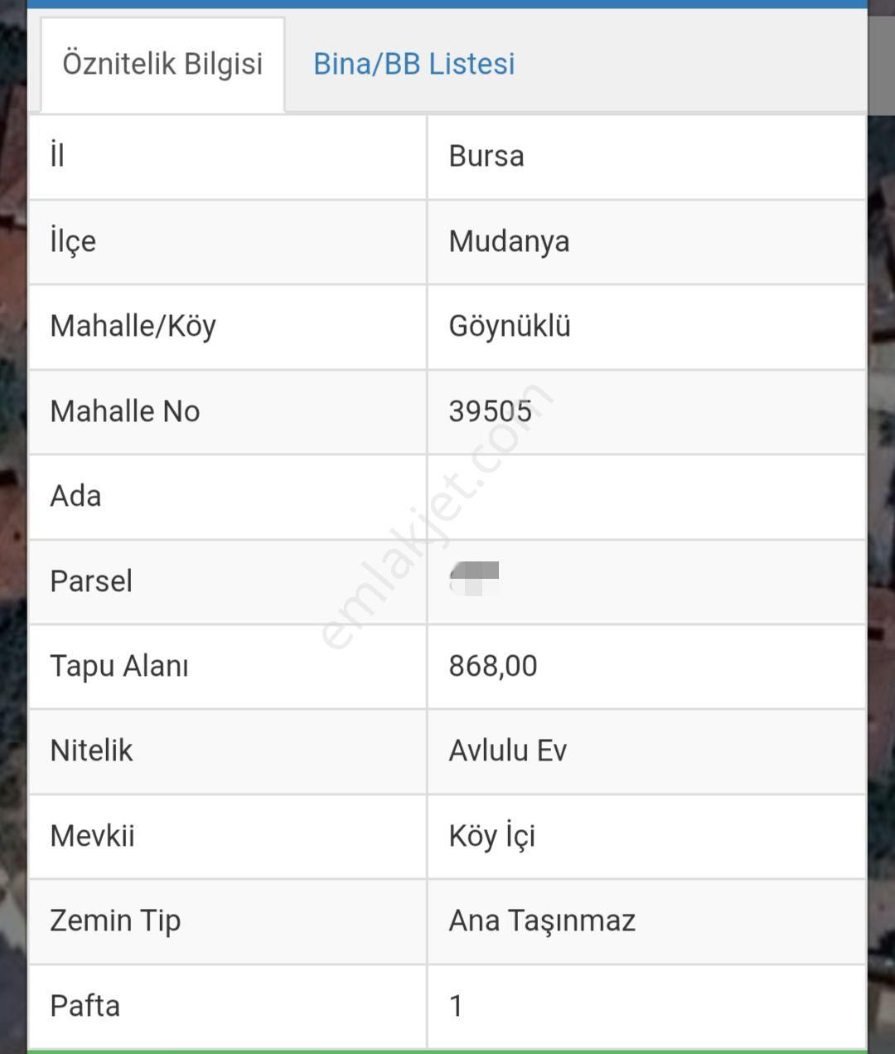
Task: Click the blurred Parsel value
Action: 475,579
